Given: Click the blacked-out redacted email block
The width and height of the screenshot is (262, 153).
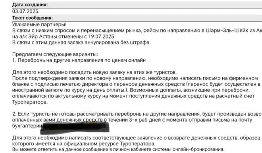Looking at the screenshot, I should [75, 128].
